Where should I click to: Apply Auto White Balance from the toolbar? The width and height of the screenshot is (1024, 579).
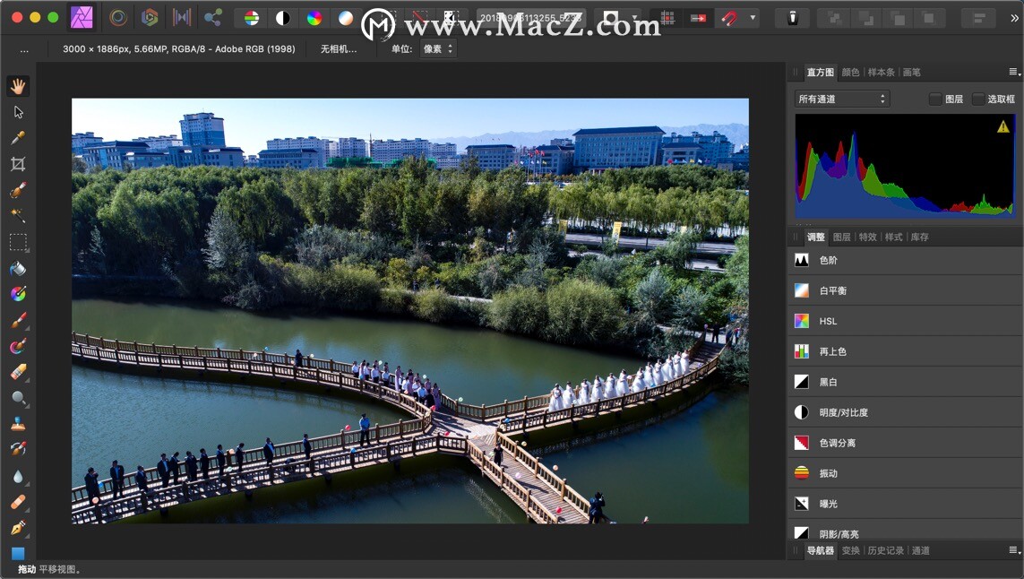pyautogui.click(x=346, y=18)
